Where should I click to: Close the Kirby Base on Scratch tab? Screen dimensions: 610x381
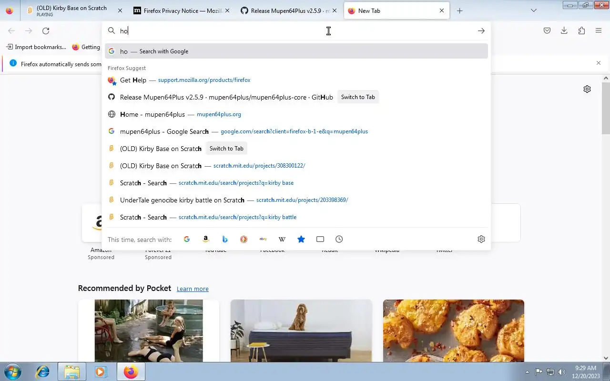click(120, 10)
